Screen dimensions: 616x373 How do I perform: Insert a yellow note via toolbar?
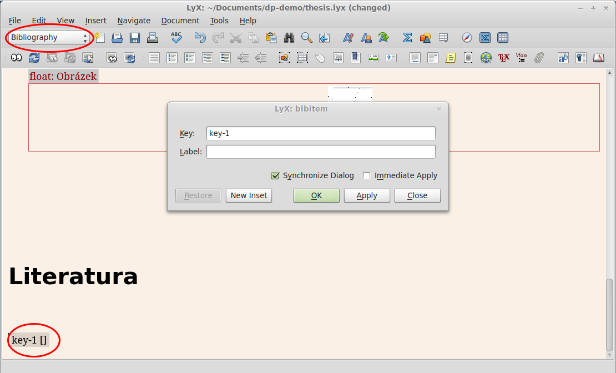451,58
